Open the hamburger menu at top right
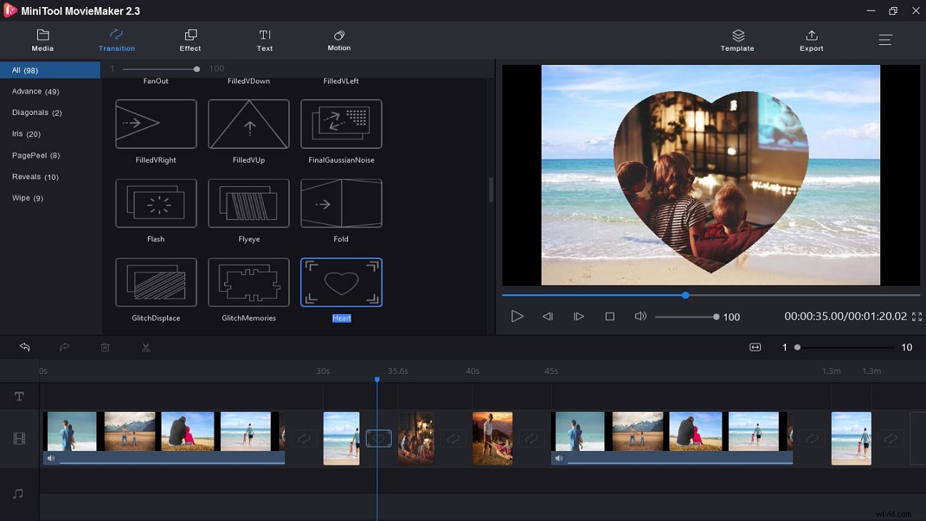Screen dimensions: 926x521 885,40
